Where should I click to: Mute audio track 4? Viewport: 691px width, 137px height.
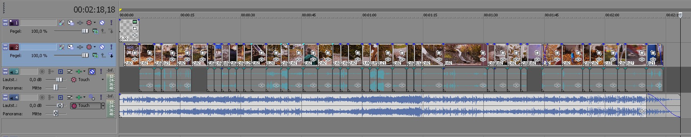tap(92, 97)
